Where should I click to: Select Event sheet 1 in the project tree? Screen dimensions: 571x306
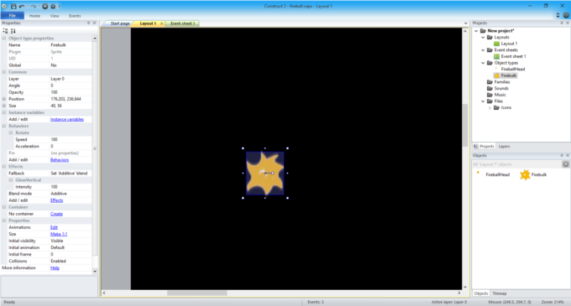[510, 56]
